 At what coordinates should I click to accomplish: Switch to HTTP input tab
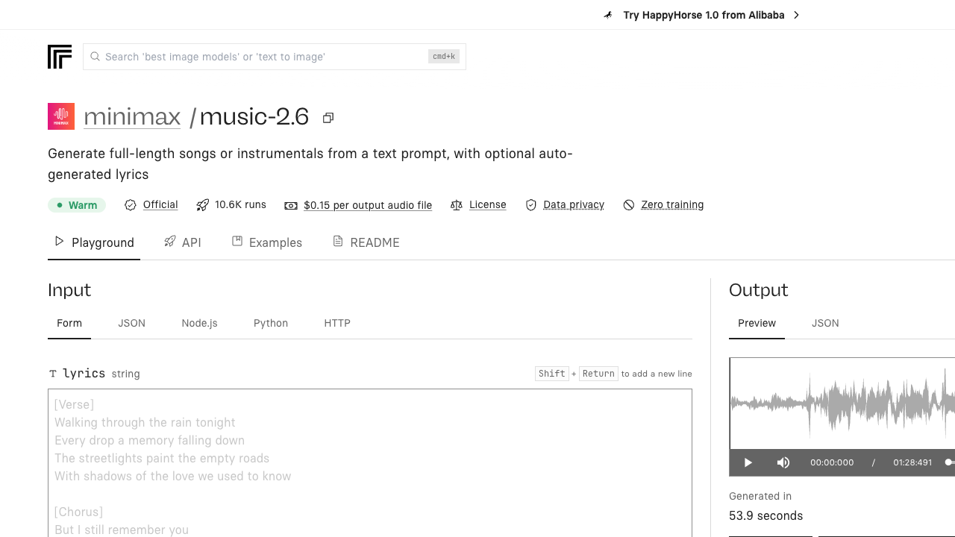(337, 323)
